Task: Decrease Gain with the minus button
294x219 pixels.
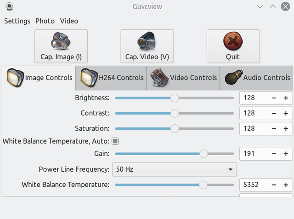Action: pos(274,154)
